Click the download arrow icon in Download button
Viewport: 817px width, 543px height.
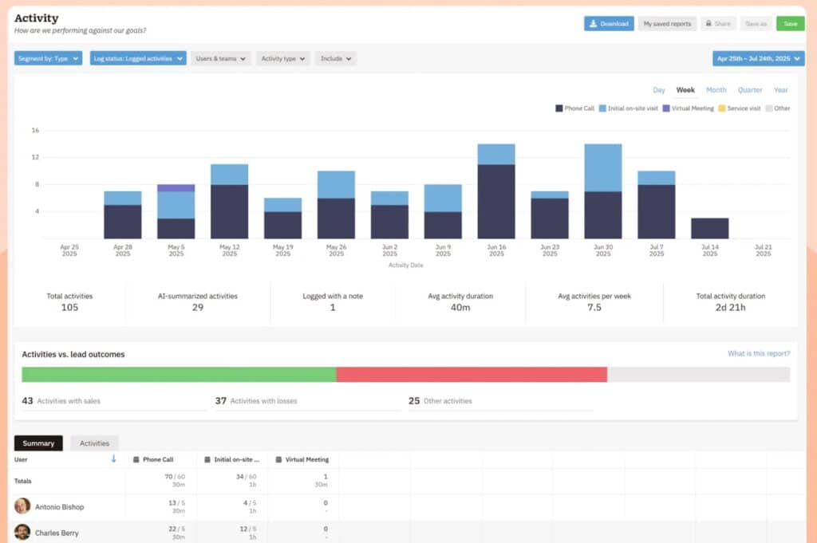593,23
